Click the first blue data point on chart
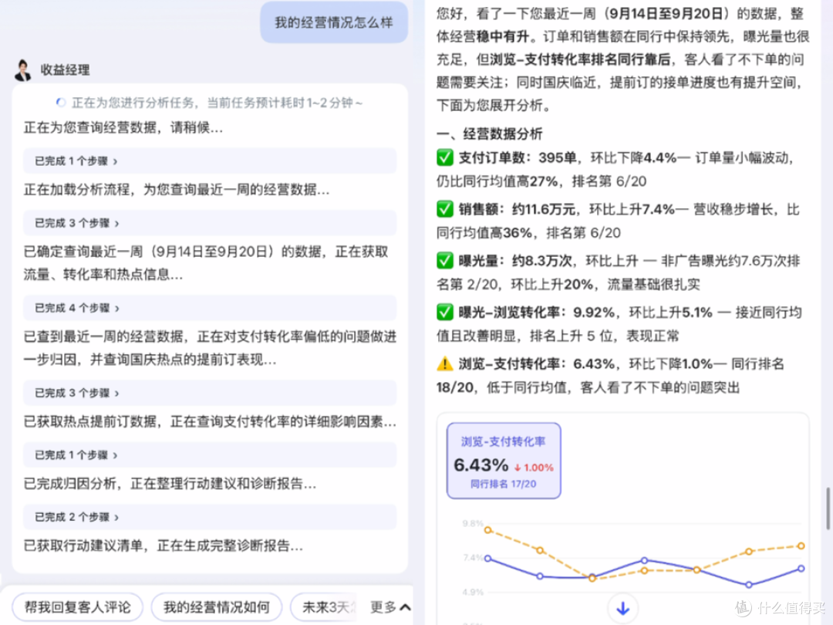This screenshot has width=833, height=625. click(x=488, y=558)
